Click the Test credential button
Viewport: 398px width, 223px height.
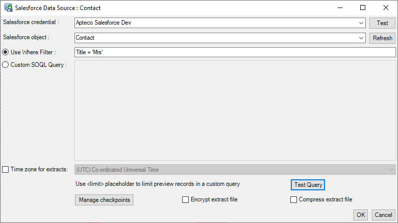click(382, 23)
